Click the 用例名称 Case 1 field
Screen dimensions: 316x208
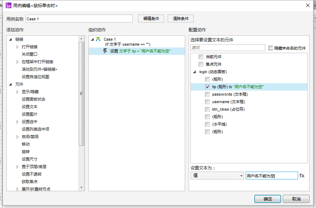point(79,19)
